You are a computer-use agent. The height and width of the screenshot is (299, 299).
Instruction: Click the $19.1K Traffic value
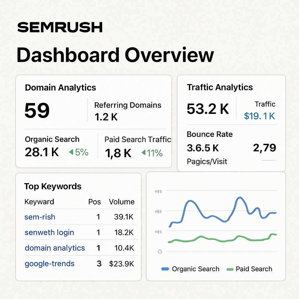[x=259, y=116]
